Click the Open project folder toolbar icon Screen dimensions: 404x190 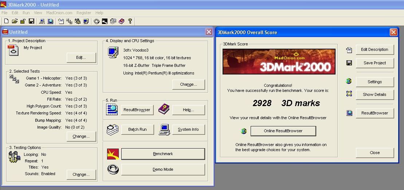[x=15, y=21]
